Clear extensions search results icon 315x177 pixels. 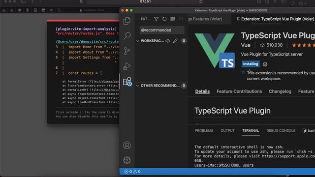[173, 19]
